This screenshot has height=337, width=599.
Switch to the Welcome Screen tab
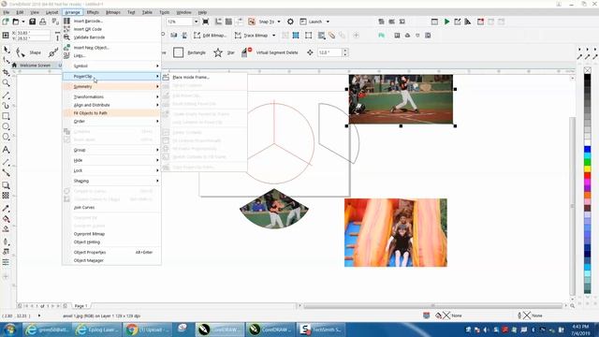[x=34, y=66]
